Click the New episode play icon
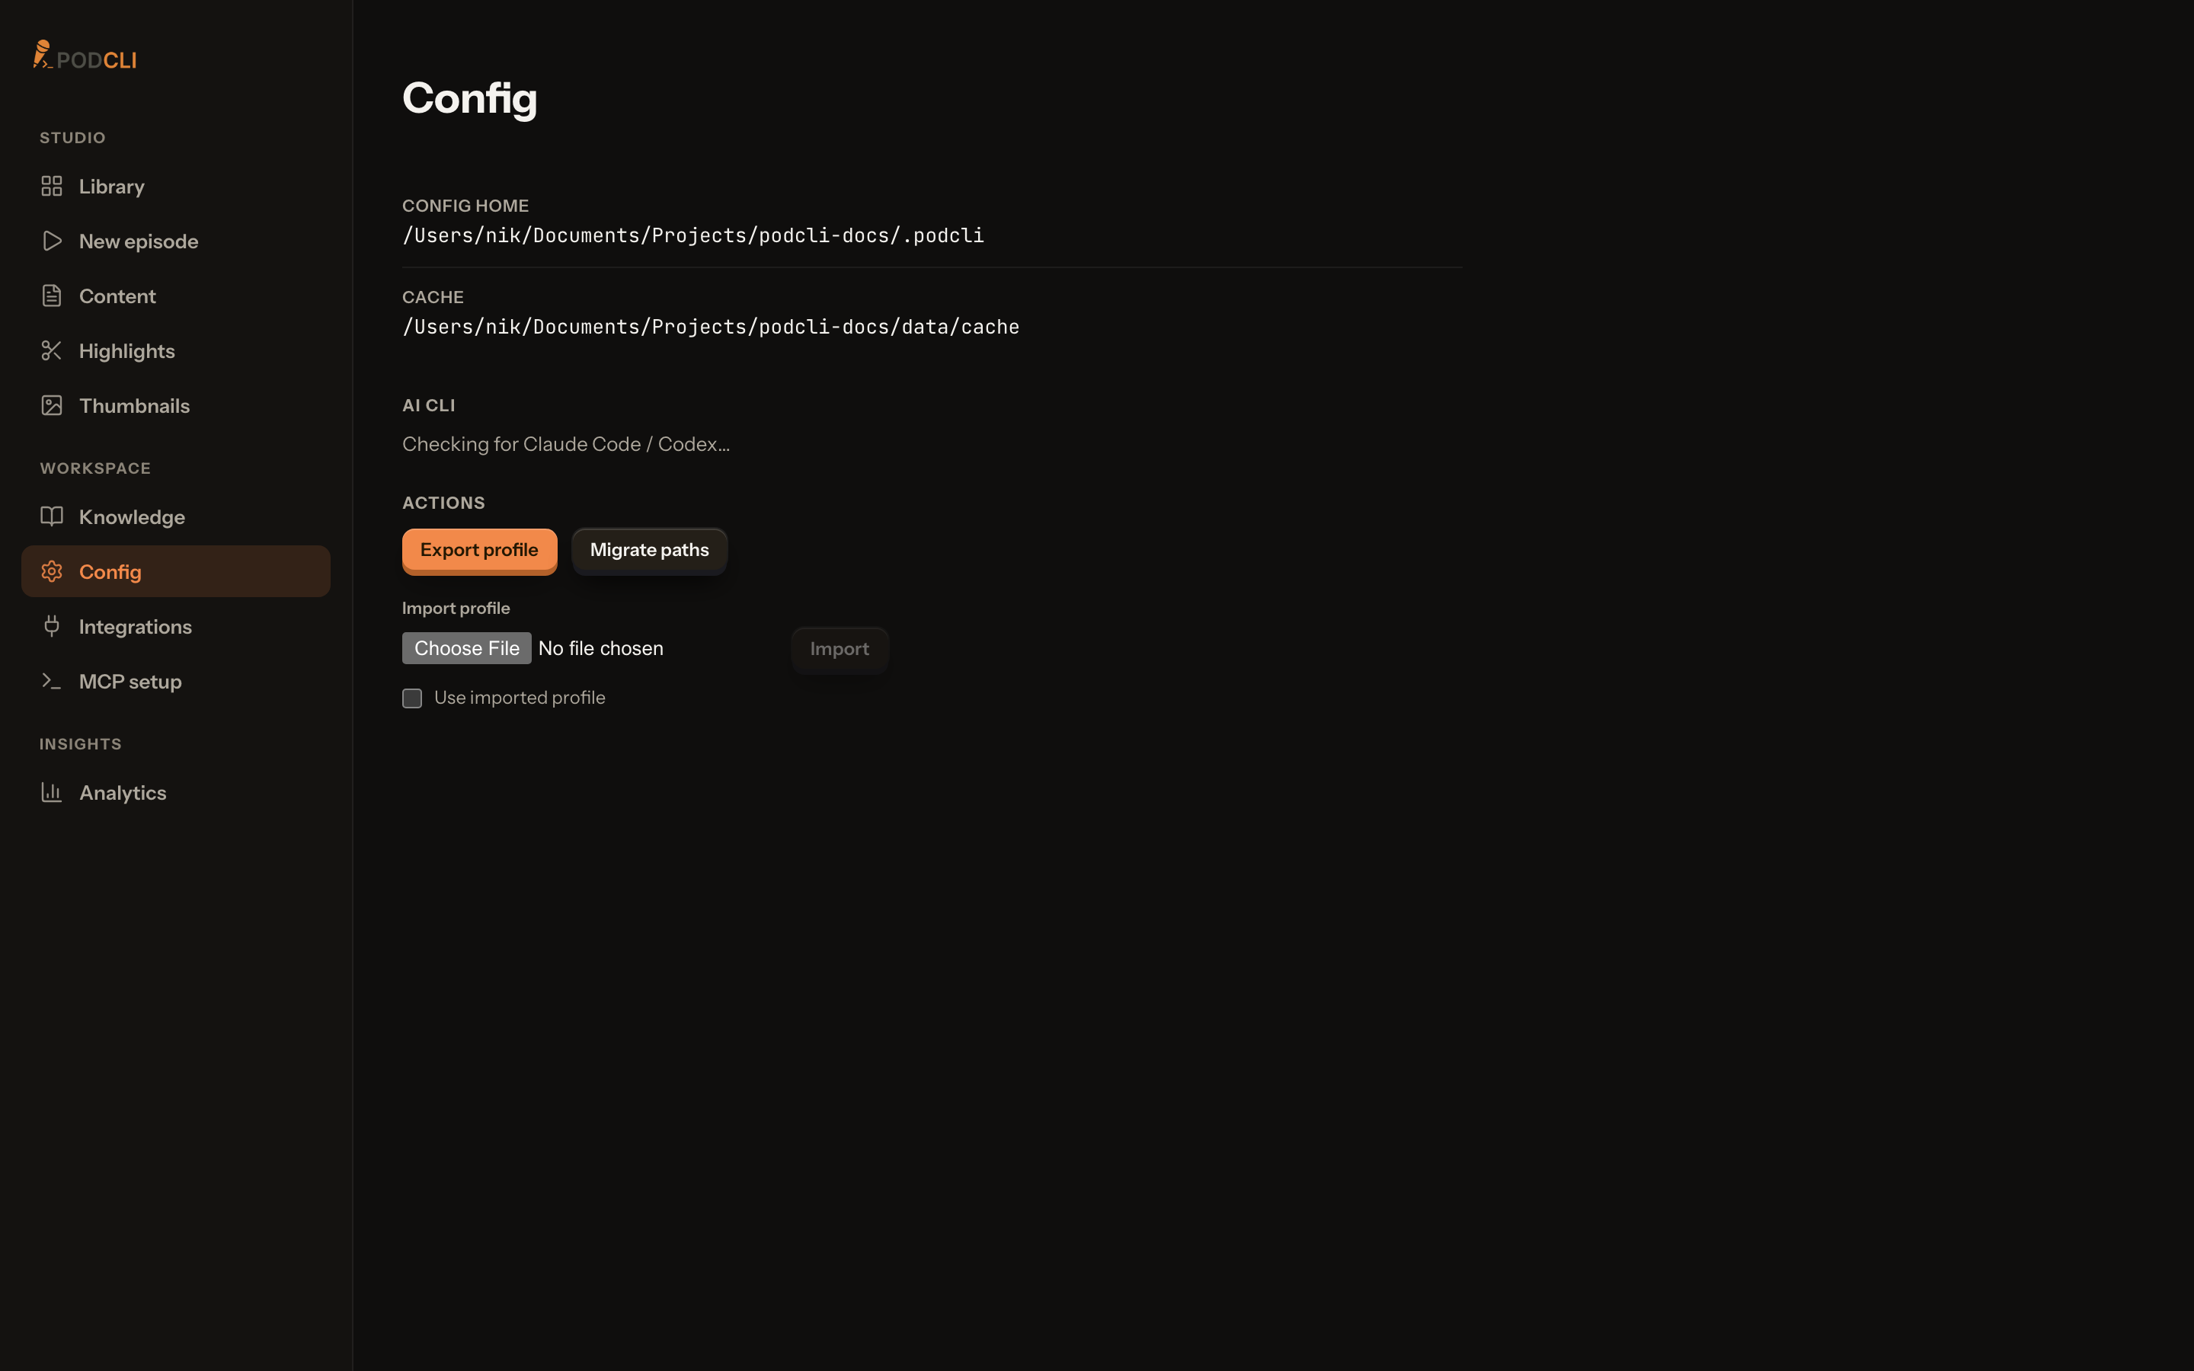 pos(52,241)
